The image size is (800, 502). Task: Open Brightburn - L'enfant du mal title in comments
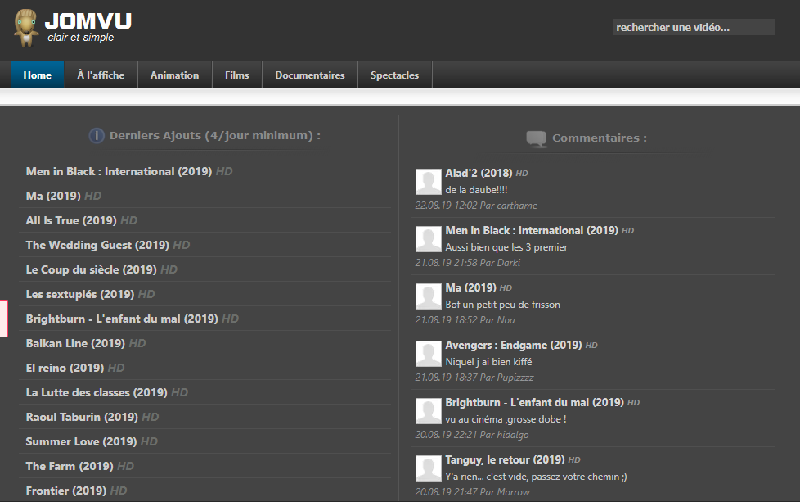click(x=535, y=402)
